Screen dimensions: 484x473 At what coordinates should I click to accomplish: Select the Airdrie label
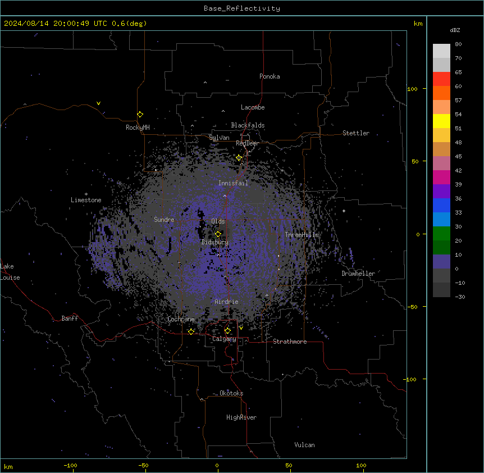pos(227,302)
